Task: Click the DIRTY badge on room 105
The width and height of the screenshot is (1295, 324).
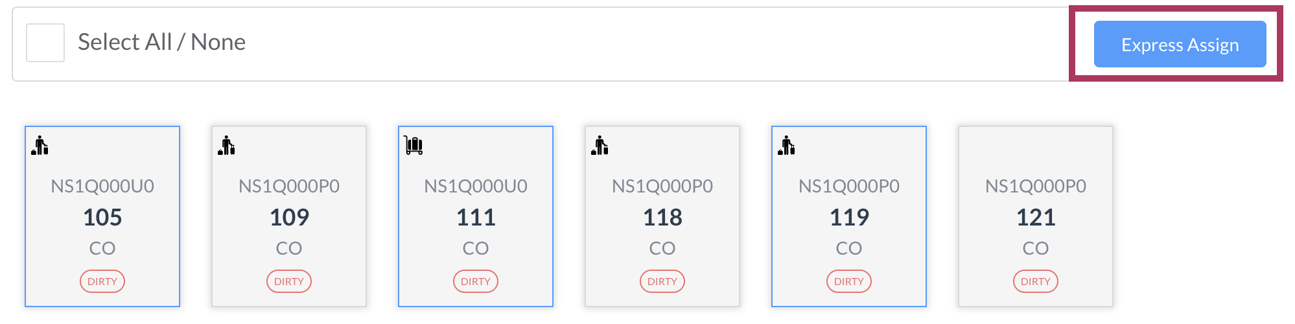Action: (102, 281)
